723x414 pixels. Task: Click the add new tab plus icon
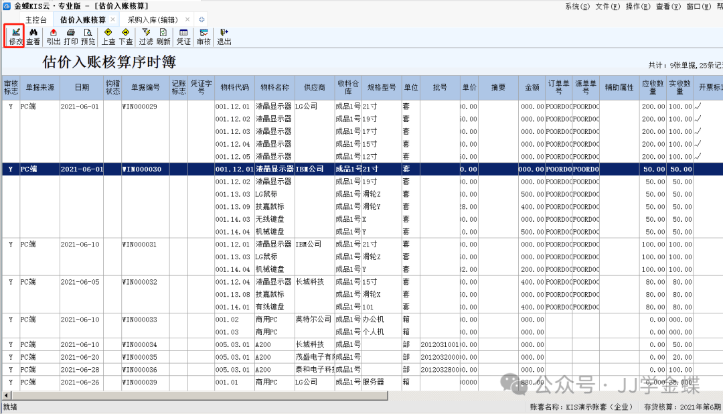tap(202, 19)
